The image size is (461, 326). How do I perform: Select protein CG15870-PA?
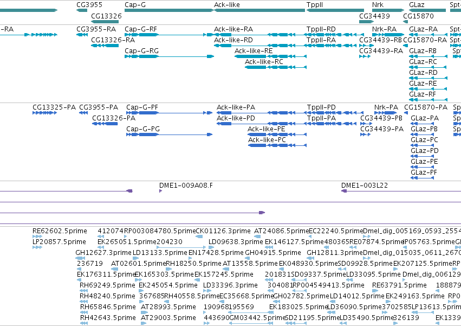point(406,113)
